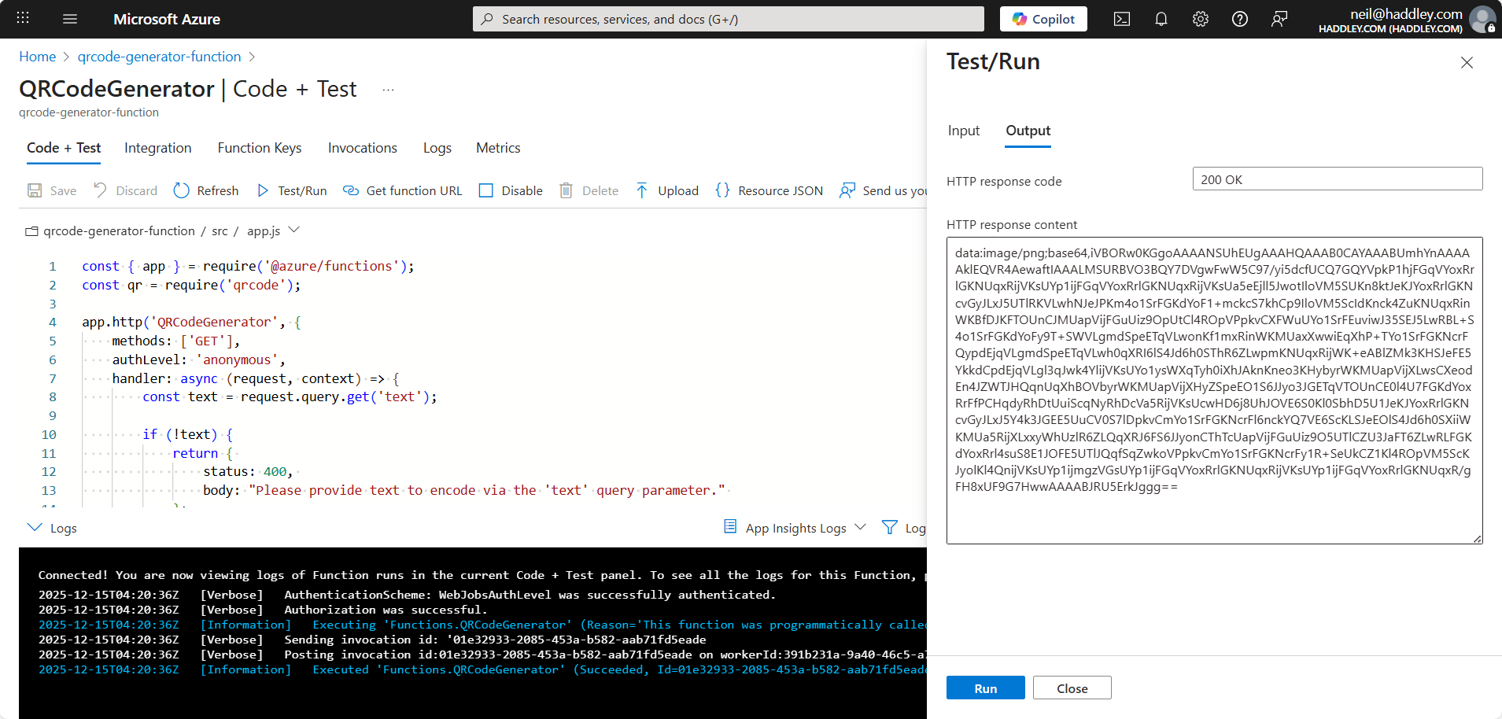Switch to the Input tab
The height and width of the screenshot is (719, 1502).
pyautogui.click(x=963, y=131)
